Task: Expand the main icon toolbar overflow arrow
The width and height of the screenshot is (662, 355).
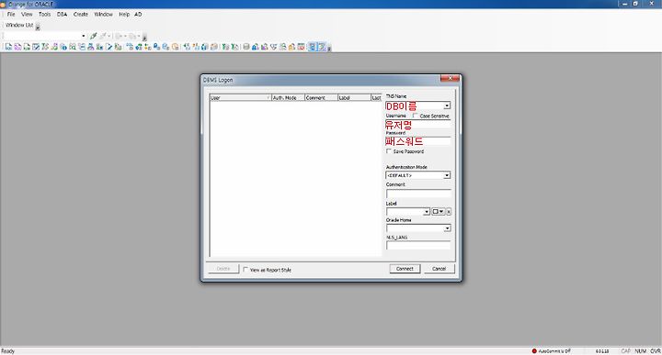Action: (x=329, y=48)
